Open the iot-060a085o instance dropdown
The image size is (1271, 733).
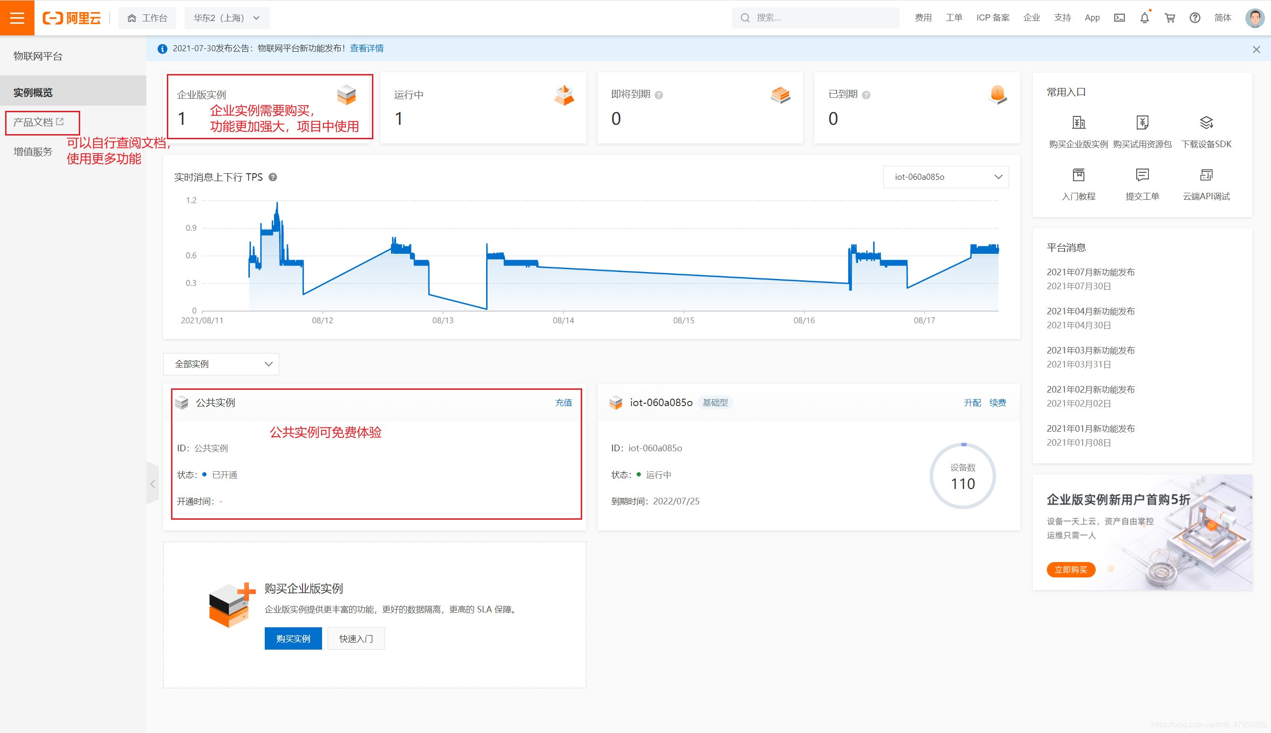point(945,176)
